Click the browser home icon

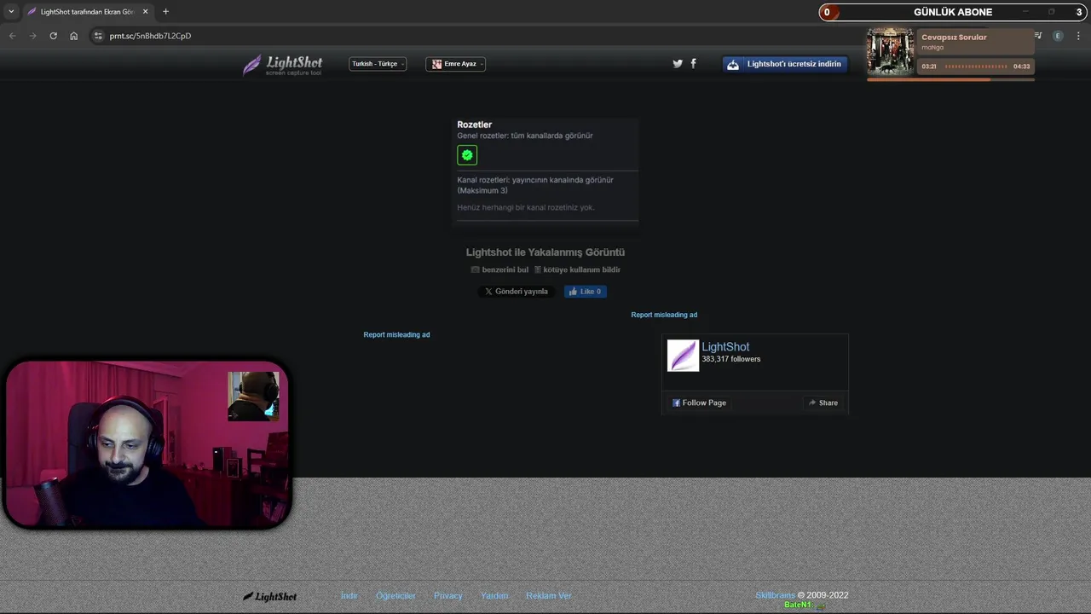pyautogui.click(x=73, y=36)
